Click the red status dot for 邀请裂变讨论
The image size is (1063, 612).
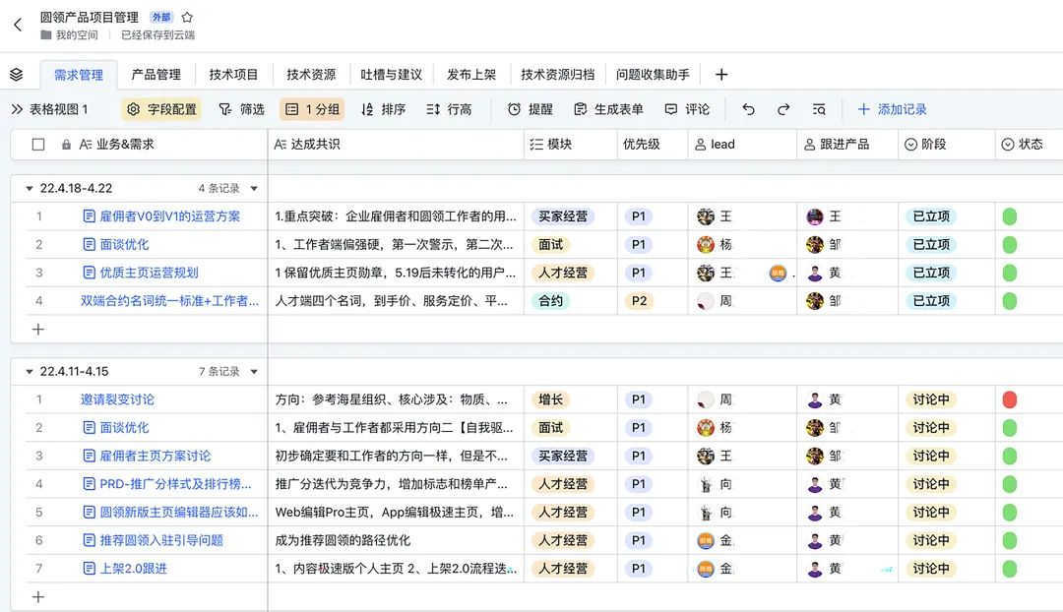coord(1009,399)
